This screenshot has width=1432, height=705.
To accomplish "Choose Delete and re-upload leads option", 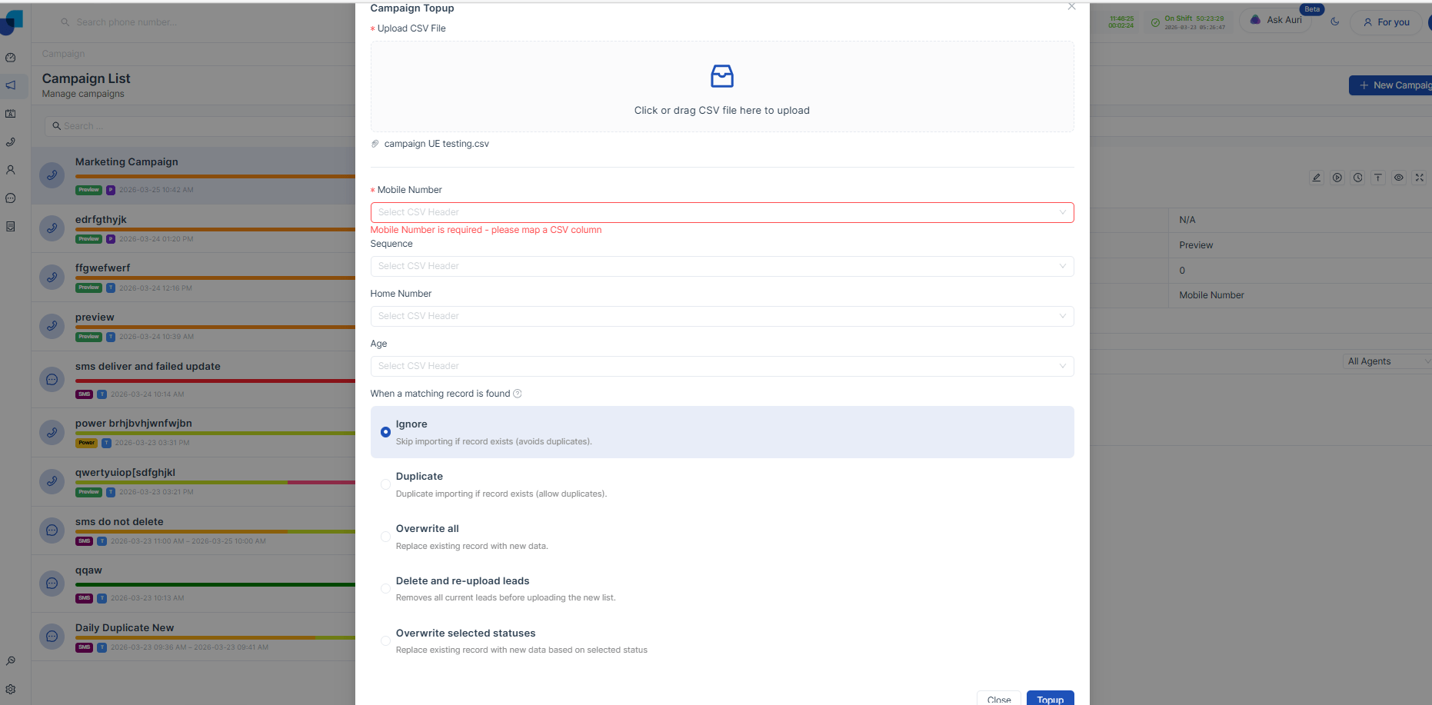I will [x=385, y=589].
